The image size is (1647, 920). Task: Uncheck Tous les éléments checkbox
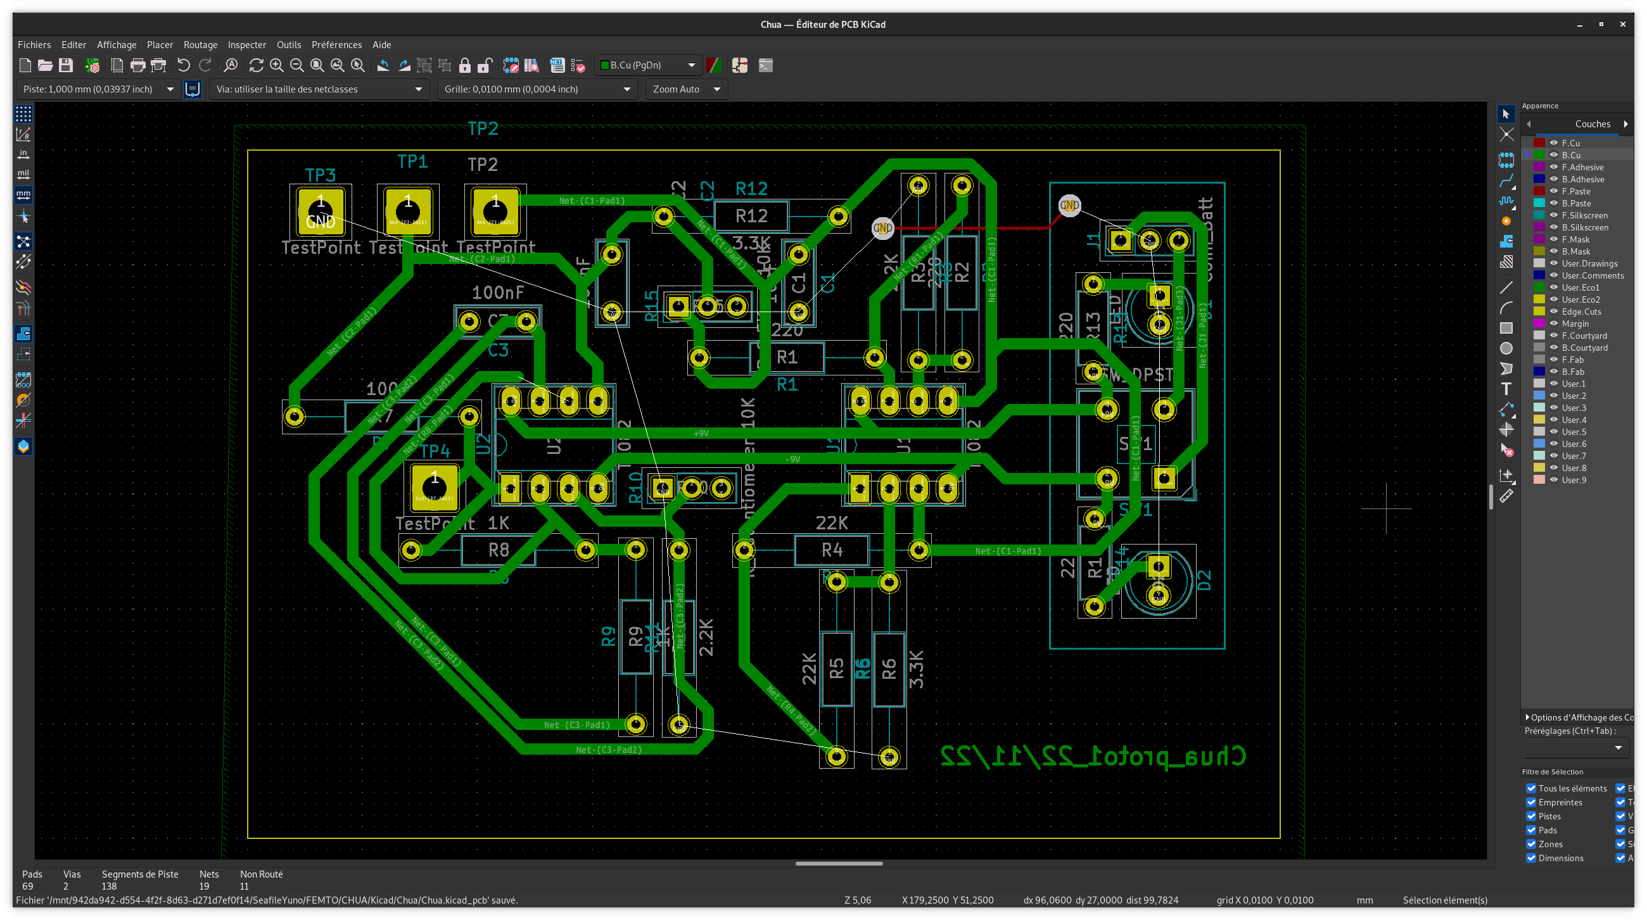tap(1531, 788)
